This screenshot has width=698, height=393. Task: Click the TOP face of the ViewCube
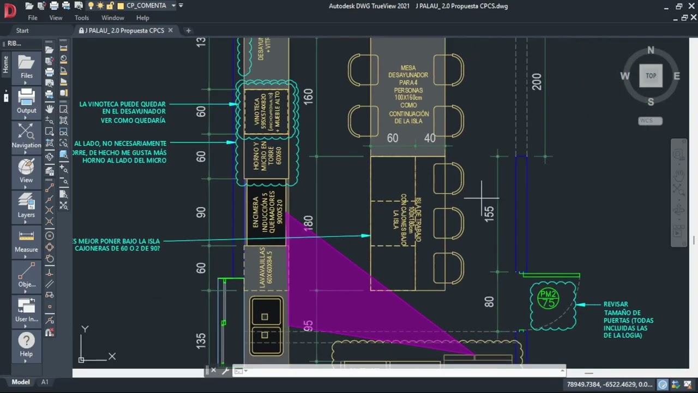click(x=651, y=76)
